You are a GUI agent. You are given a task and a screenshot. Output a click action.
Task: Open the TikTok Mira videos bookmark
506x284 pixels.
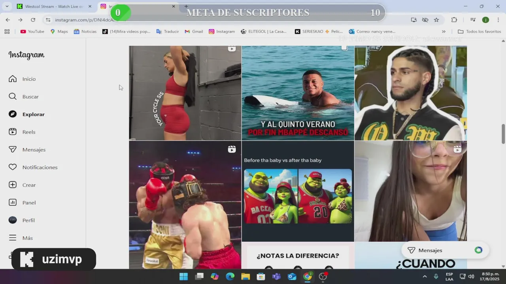(126, 32)
